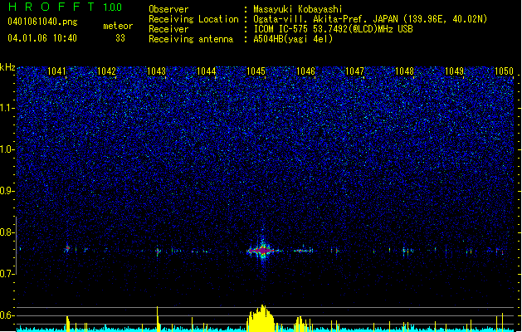The image size is (522, 332).
Task: Click the 1045 time marker
Action: coord(256,71)
